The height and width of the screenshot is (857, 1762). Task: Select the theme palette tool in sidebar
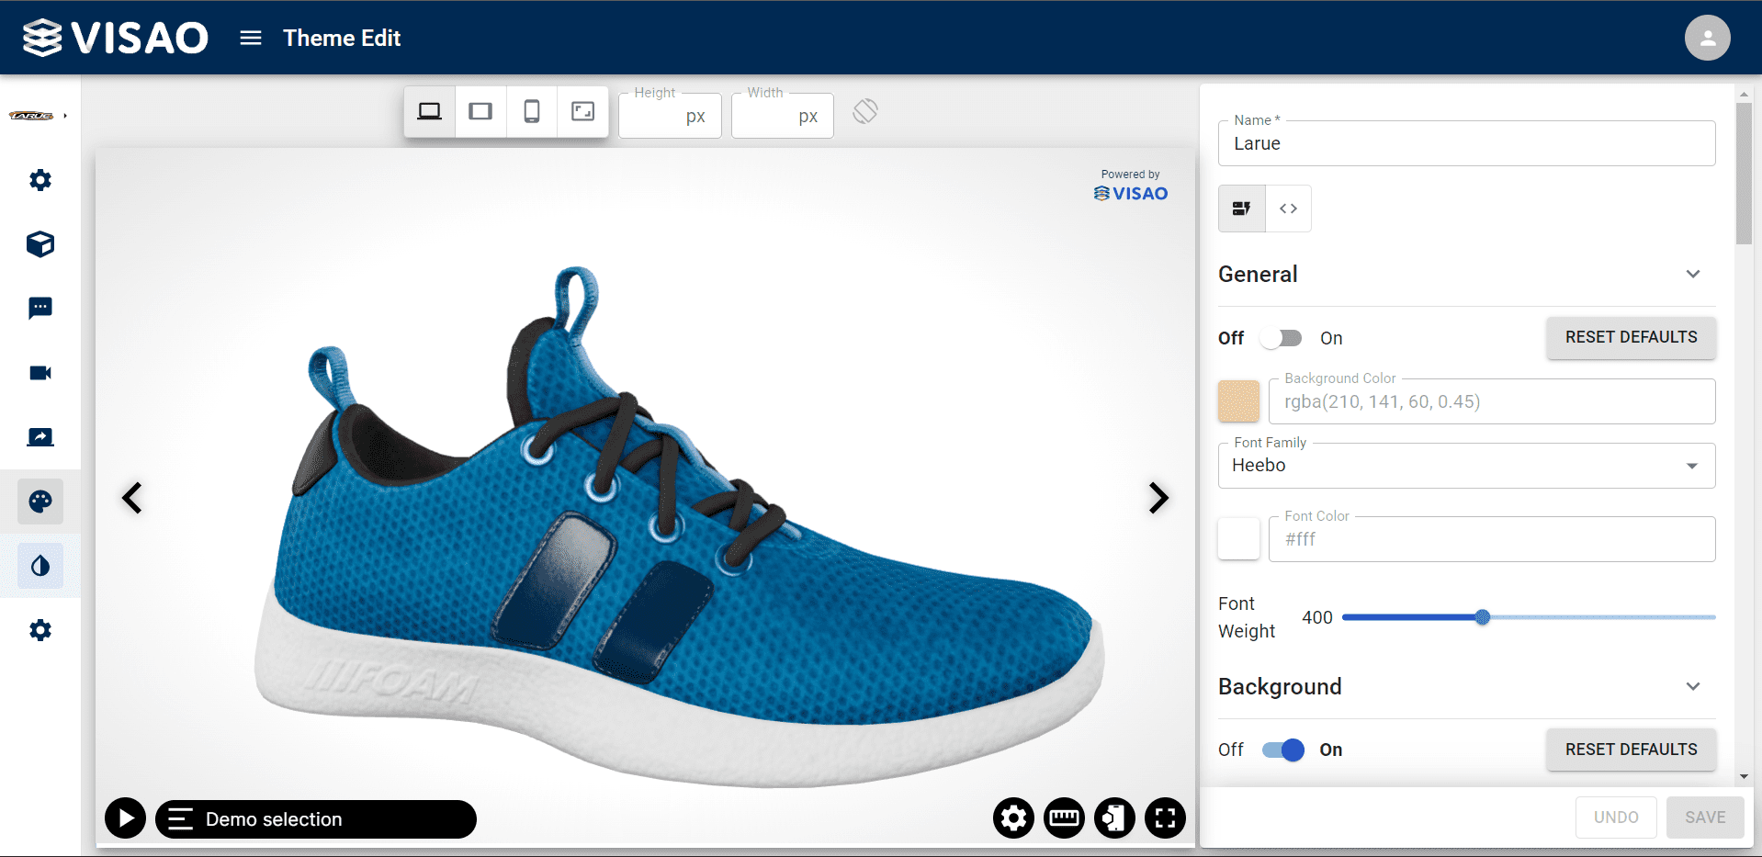(x=40, y=502)
